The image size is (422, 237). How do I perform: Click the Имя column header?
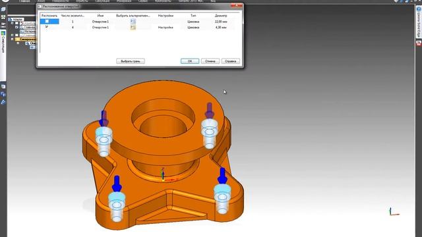[x=100, y=16]
